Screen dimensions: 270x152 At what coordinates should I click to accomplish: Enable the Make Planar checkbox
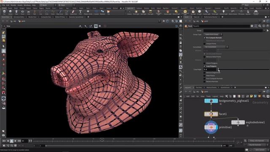[x=204, y=76]
